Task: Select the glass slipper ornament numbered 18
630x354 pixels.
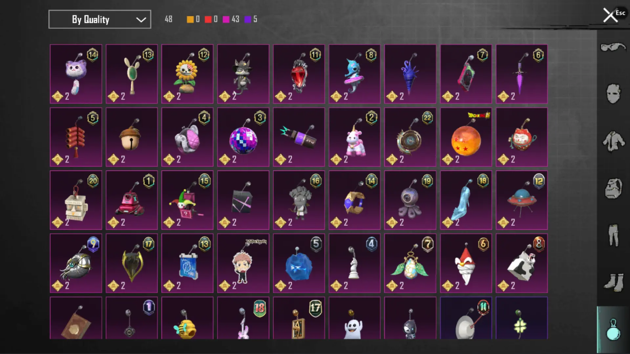Action: 466,200
